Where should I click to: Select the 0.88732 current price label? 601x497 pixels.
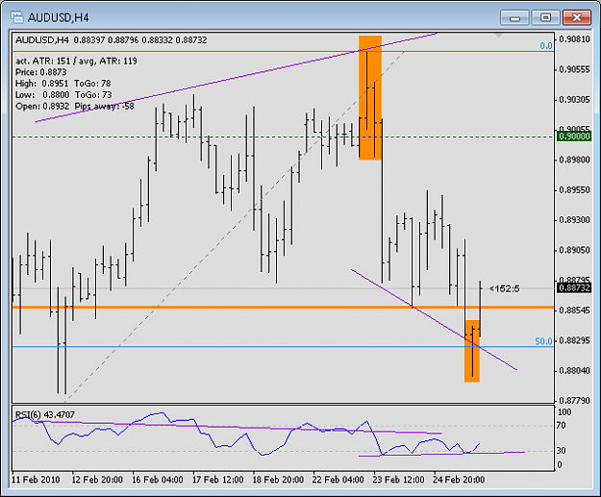(574, 287)
